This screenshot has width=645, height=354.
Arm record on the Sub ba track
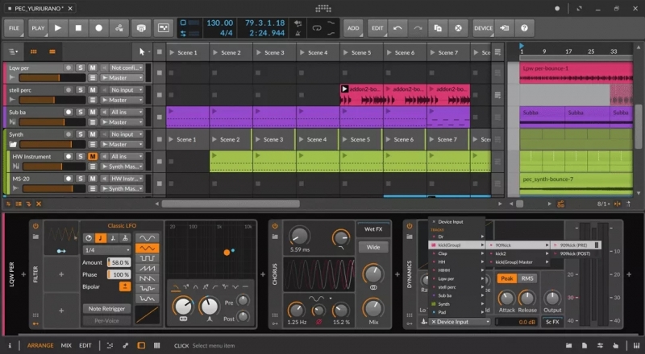pos(69,112)
